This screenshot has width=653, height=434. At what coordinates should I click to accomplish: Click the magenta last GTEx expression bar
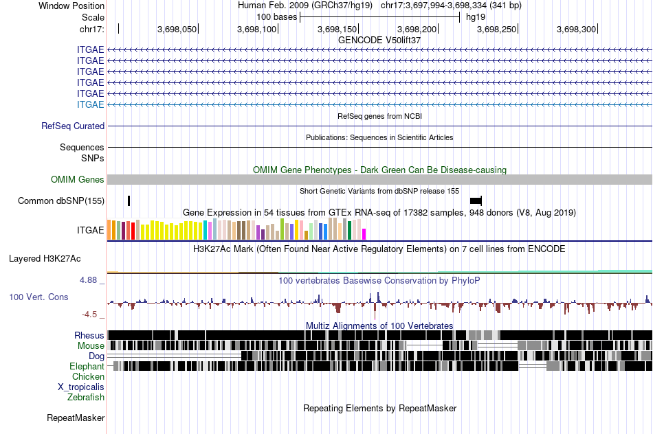[364, 234]
